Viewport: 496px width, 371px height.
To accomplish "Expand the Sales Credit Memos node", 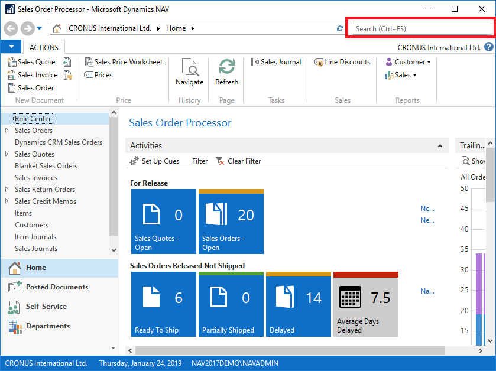I will [x=7, y=201].
